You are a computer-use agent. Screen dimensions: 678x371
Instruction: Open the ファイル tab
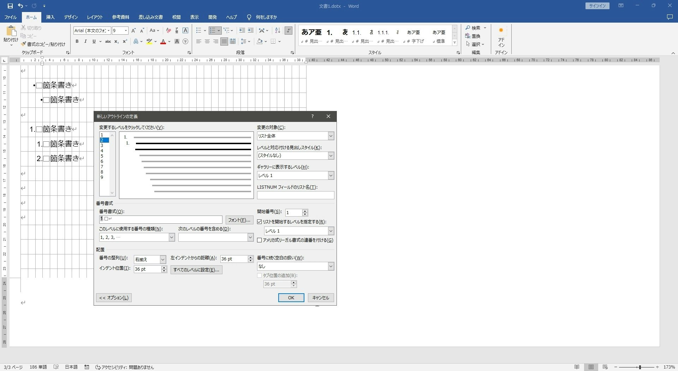[x=11, y=17]
